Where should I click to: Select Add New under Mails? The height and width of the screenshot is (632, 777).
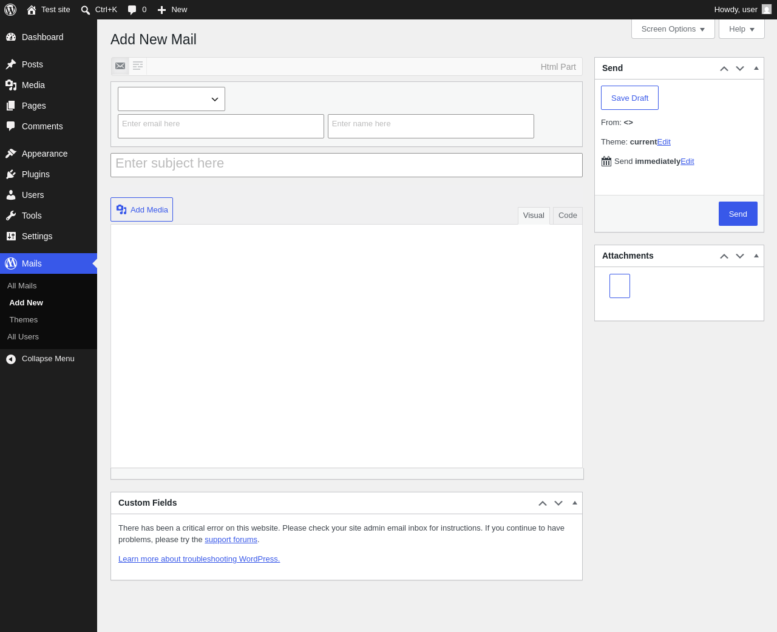26,303
